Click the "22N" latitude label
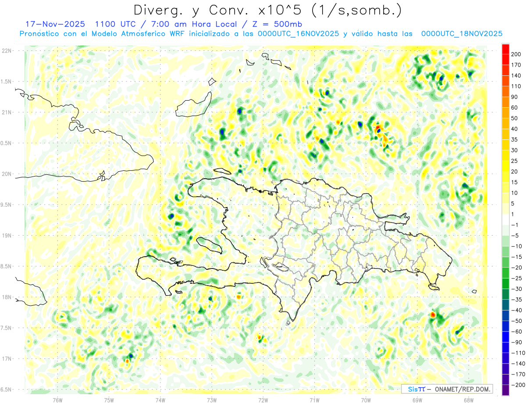Screen dimensions: 526x406 tap(6, 51)
